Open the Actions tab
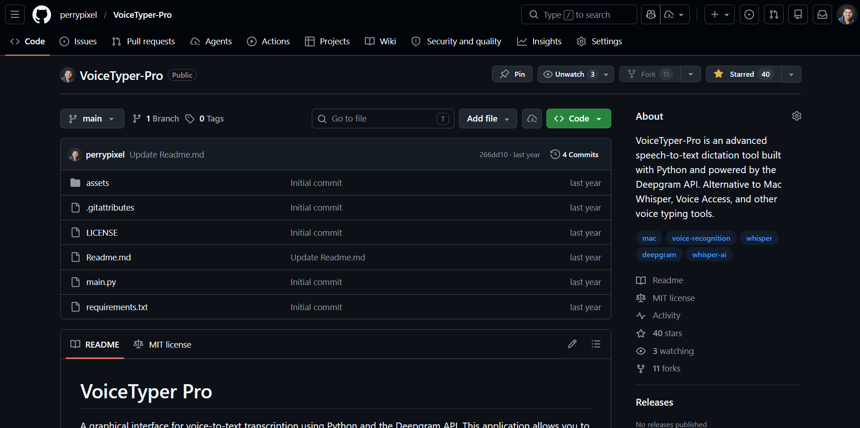This screenshot has width=860, height=428. [268, 42]
